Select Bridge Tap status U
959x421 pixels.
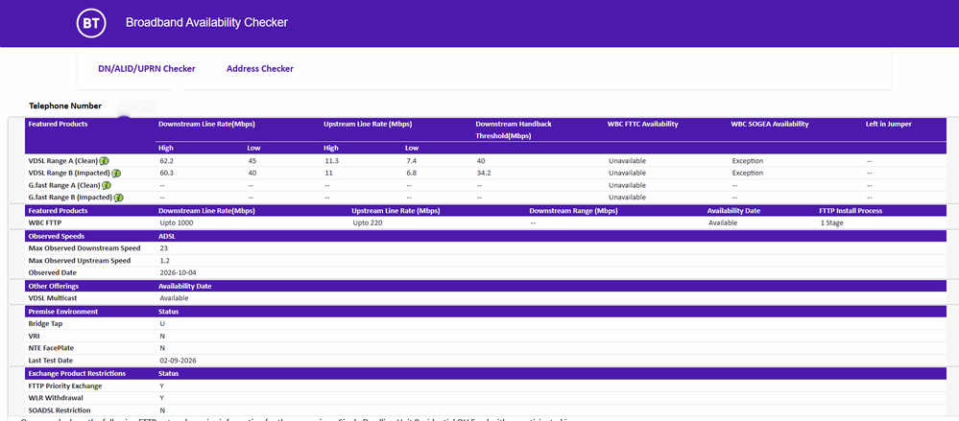162,323
